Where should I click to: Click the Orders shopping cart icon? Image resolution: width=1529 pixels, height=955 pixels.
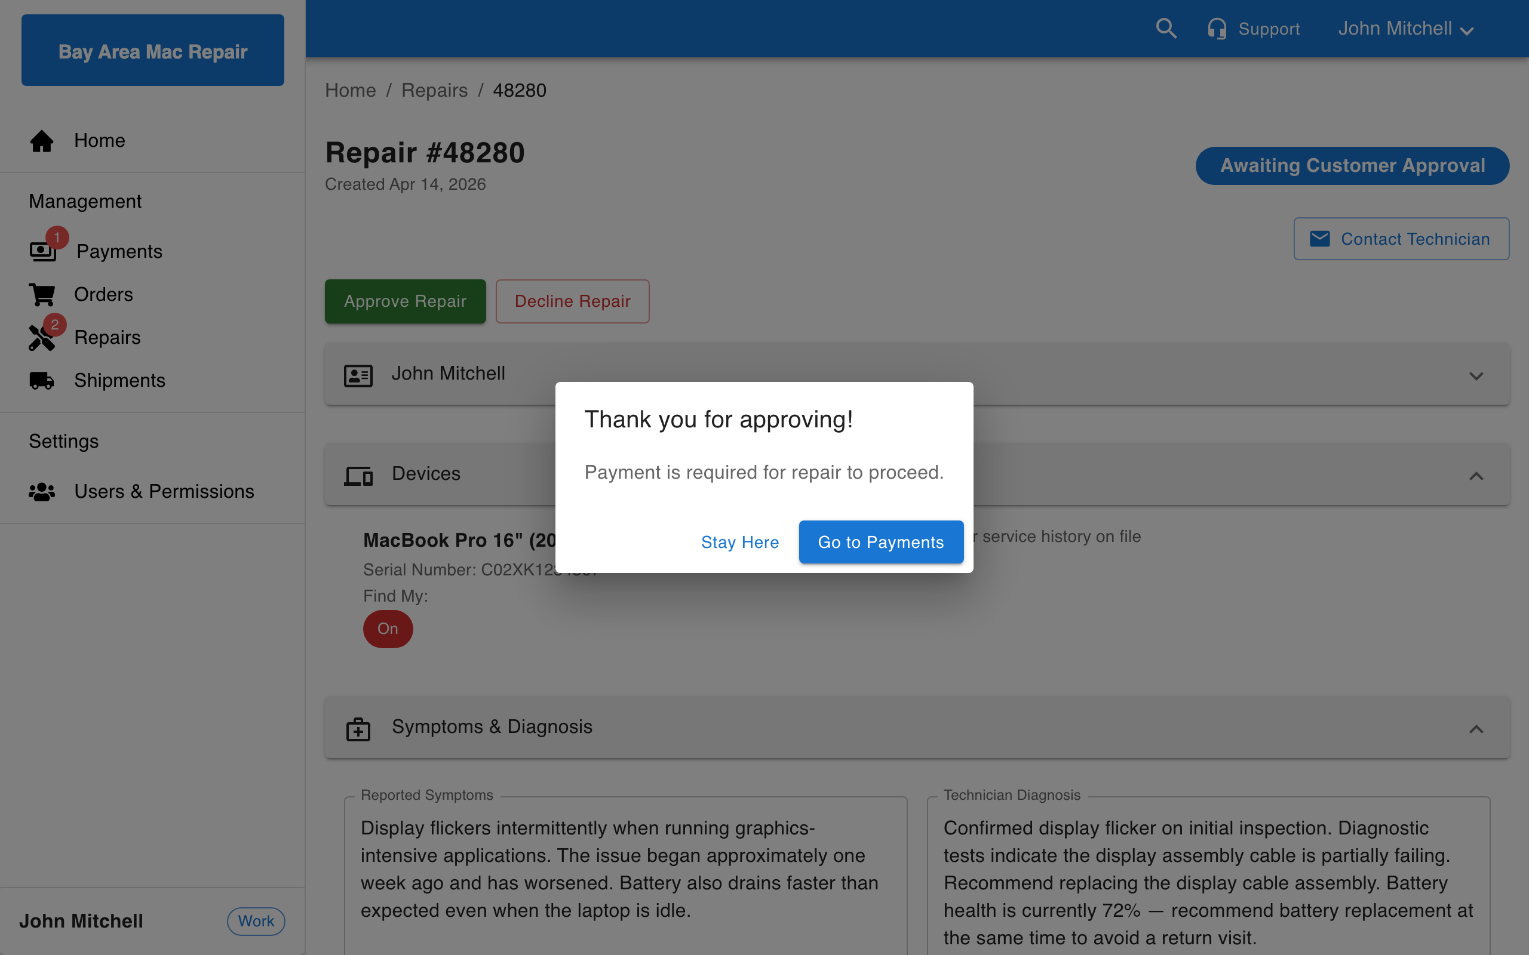click(42, 294)
